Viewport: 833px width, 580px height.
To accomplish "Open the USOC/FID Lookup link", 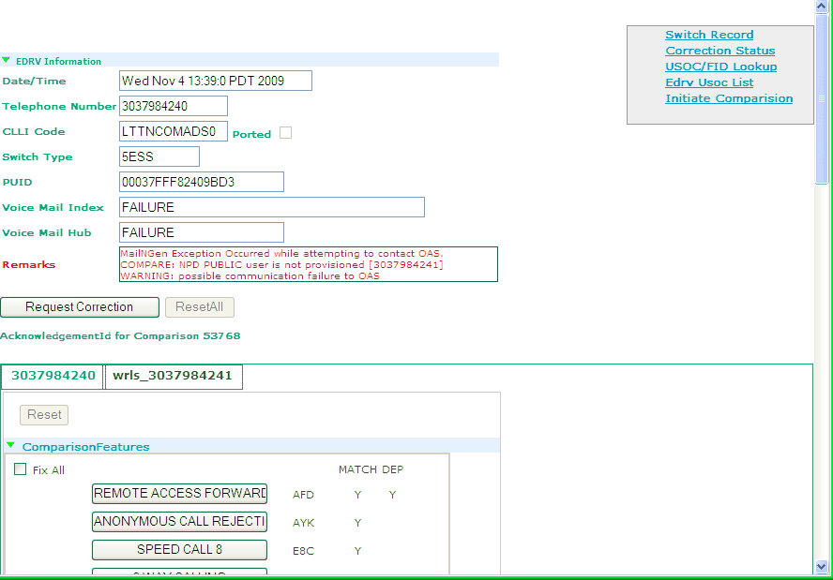I will click(720, 67).
